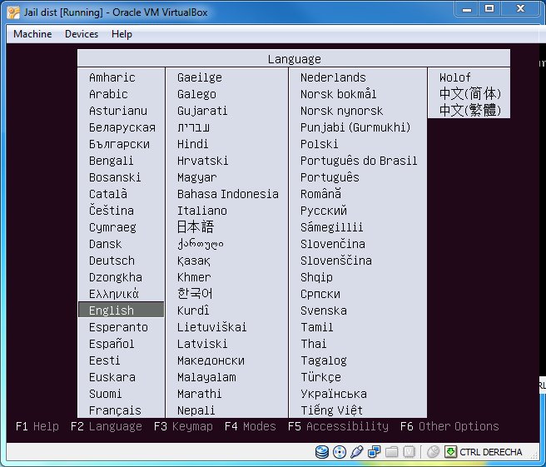Choose Svenska language
This screenshot has height=467, width=546.
(x=324, y=311)
